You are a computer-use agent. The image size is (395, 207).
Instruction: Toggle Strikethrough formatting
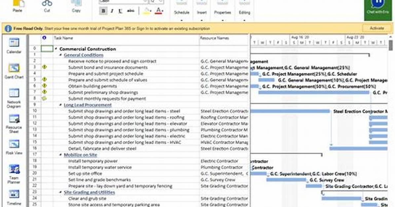(130, 11)
